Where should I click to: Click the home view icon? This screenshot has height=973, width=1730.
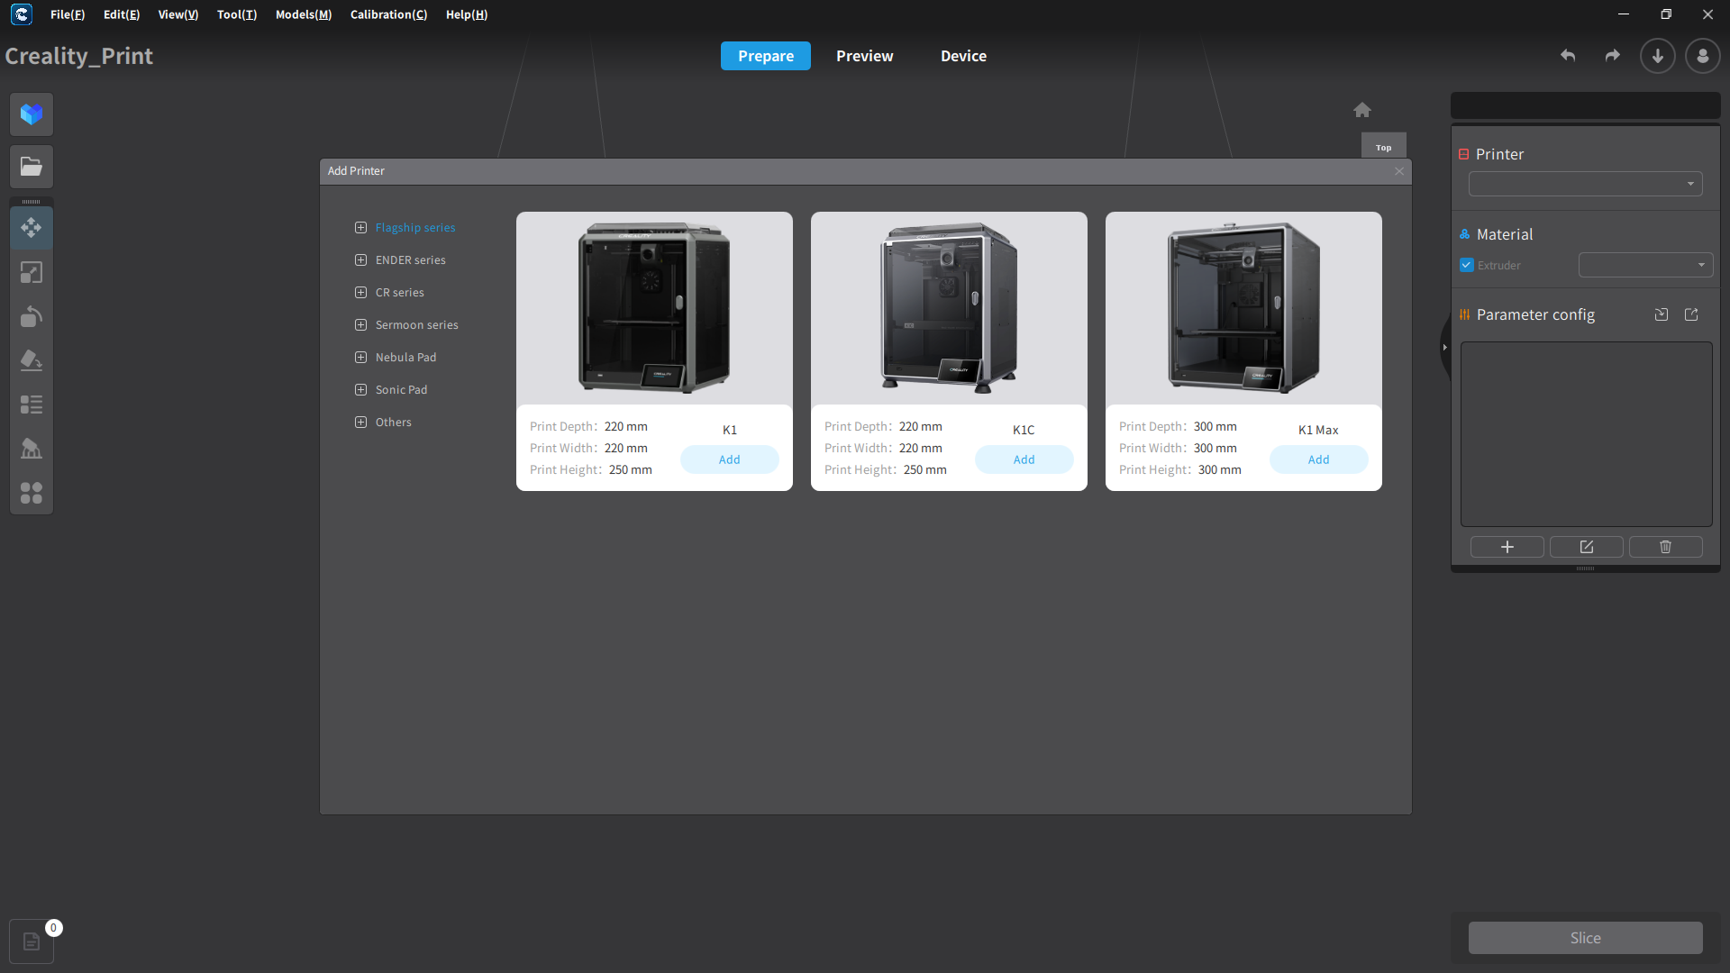click(x=1362, y=110)
